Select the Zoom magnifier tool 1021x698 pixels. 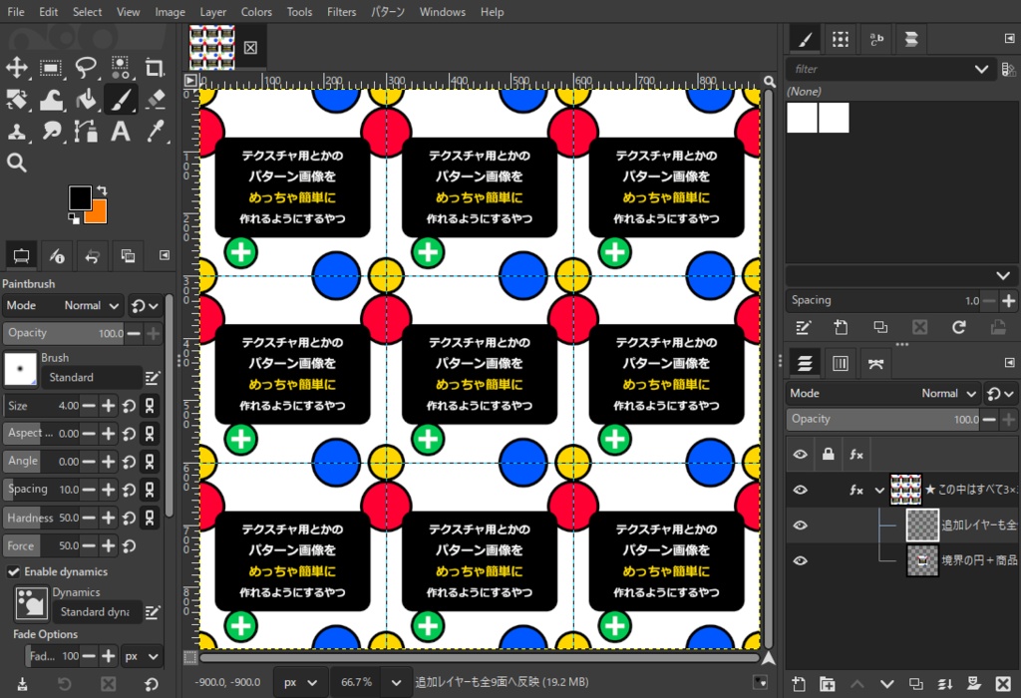click(17, 163)
